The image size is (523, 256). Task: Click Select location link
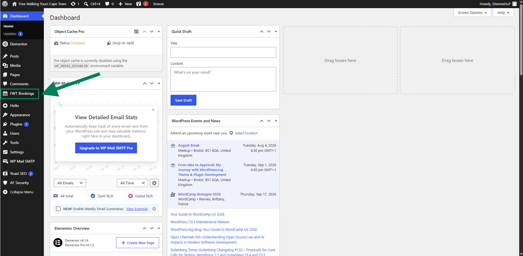[246, 133]
